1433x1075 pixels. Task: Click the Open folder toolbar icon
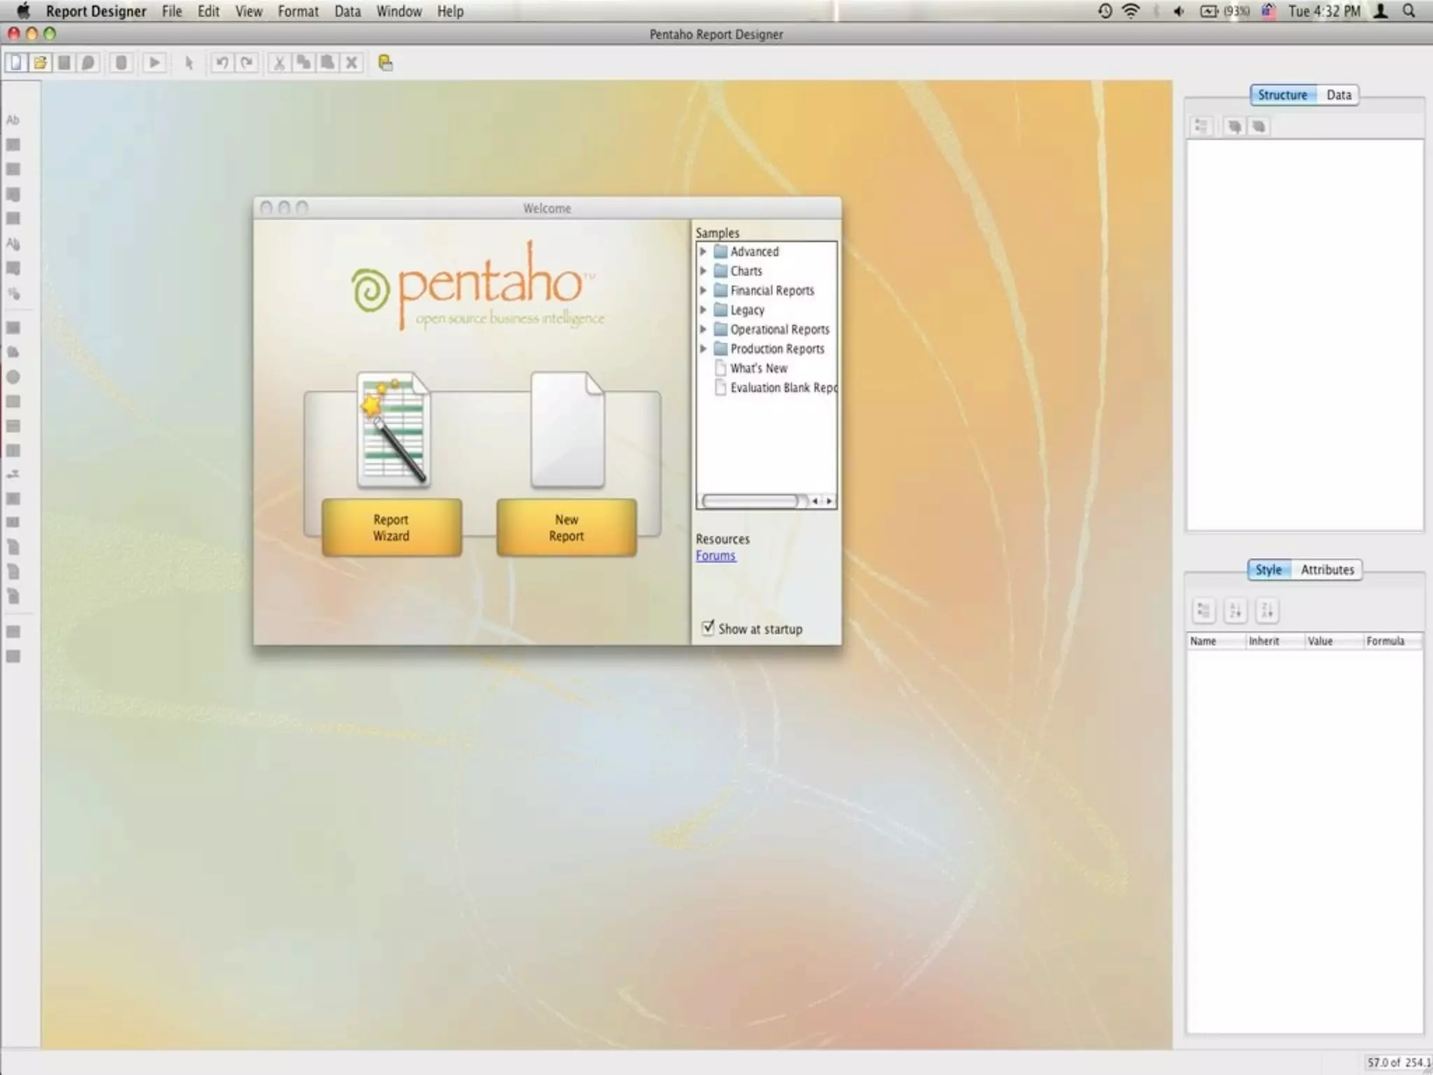[x=40, y=63]
